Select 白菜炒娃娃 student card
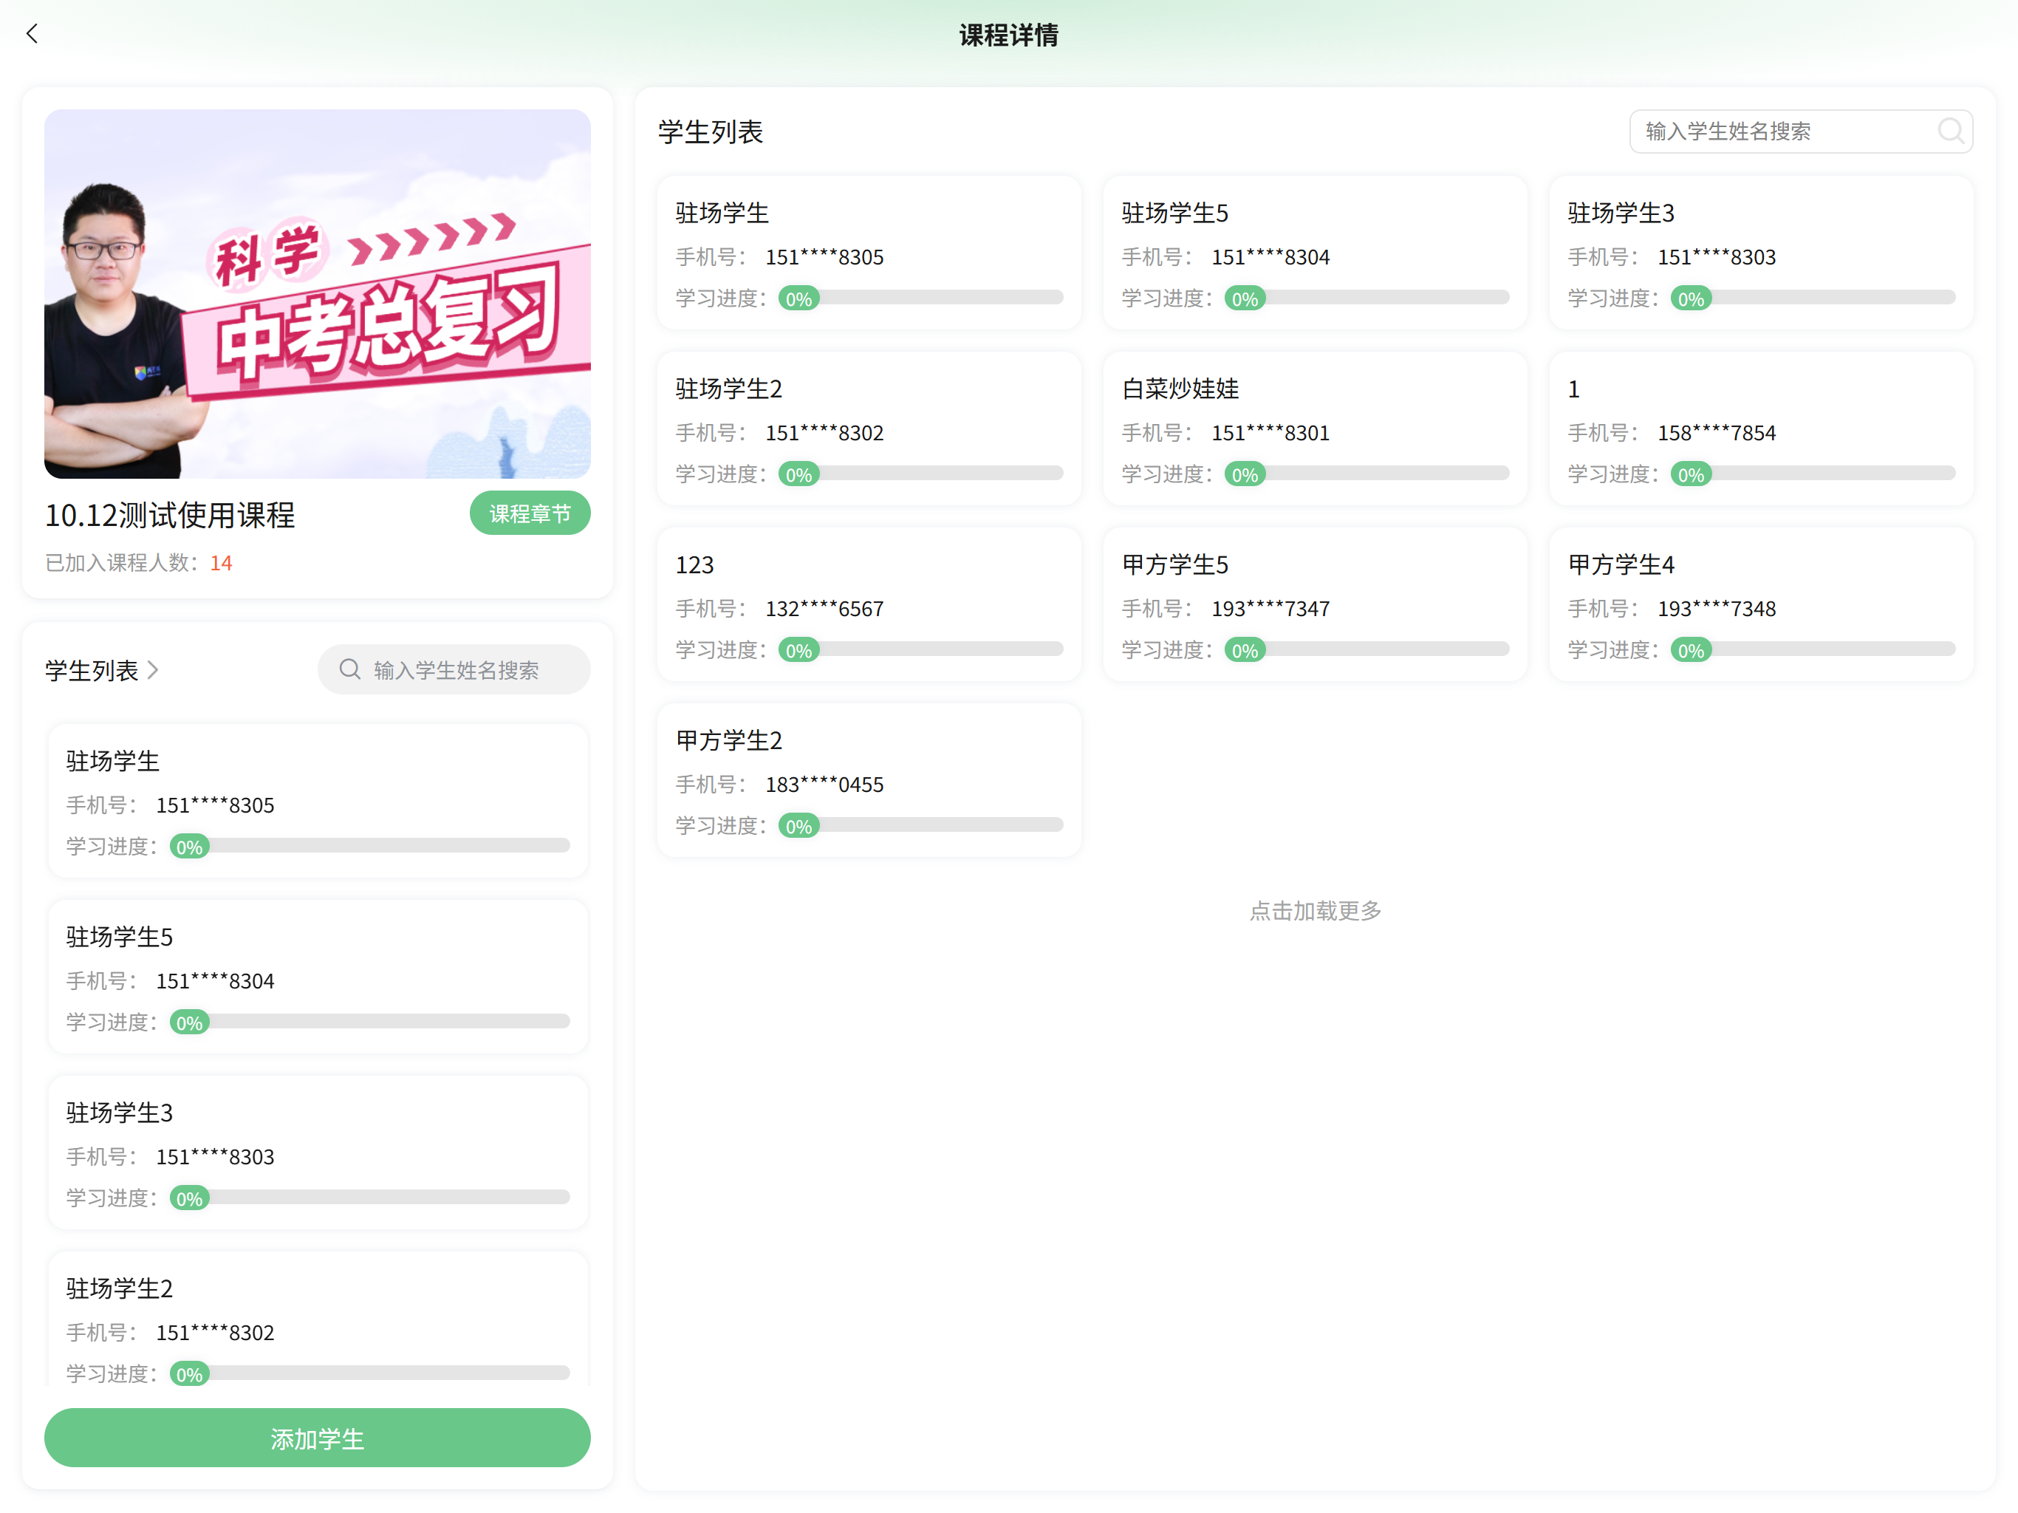Screen dimensions: 2018x1513 pos(1314,429)
